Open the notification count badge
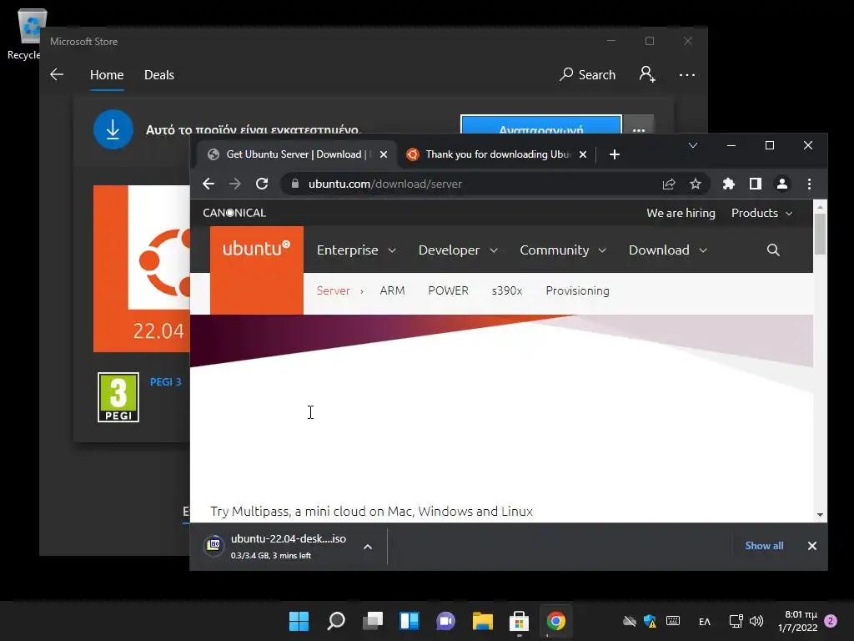The height and width of the screenshot is (641, 854). (x=831, y=621)
